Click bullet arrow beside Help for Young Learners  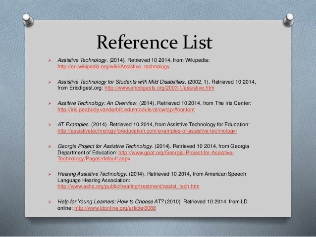pos(50,202)
